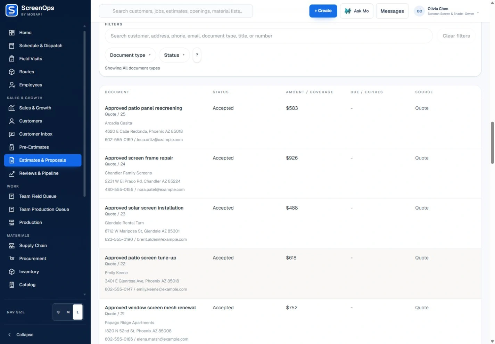Image resolution: width=495 pixels, height=344 pixels.
Task: Click the Team Field Queue list icon
Action: (12, 196)
